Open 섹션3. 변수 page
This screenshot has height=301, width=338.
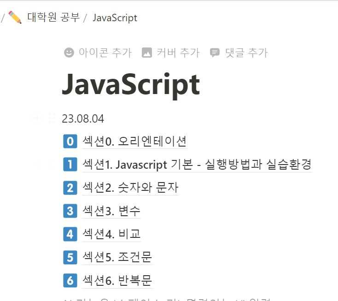[111, 211]
